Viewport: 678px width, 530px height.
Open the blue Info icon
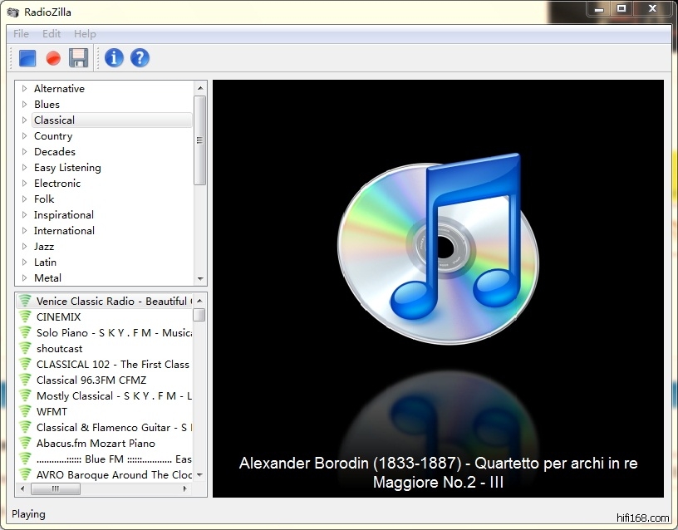tap(114, 57)
